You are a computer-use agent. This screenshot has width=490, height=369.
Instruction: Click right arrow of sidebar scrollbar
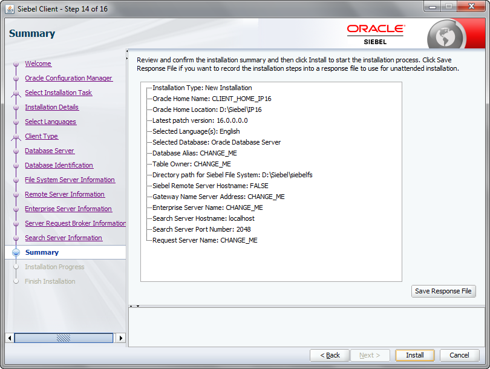point(121,338)
